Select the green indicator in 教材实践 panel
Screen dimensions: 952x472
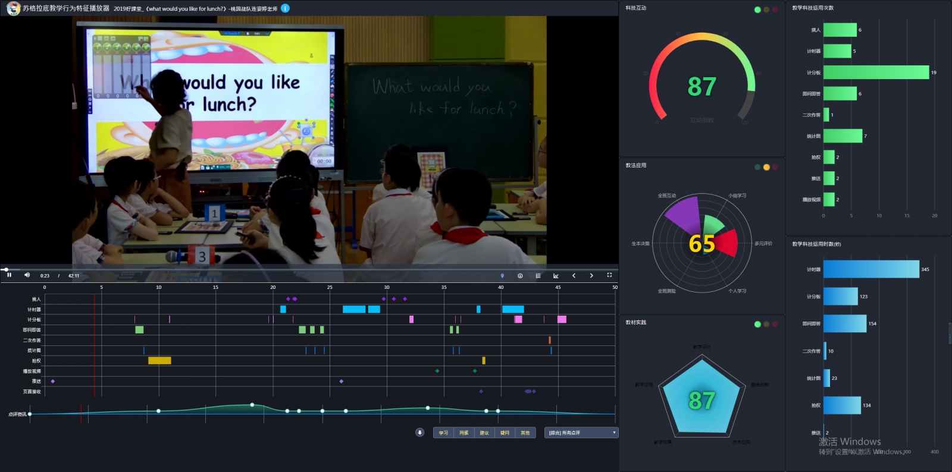[757, 324]
